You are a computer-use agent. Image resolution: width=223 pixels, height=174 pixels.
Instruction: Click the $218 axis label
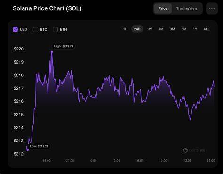pyautogui.click(x=18, y=75)
